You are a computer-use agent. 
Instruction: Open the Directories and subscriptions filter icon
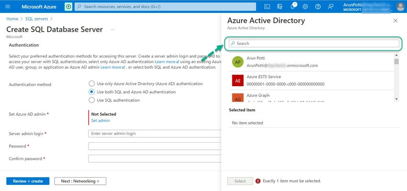click(x=280, y=7)
